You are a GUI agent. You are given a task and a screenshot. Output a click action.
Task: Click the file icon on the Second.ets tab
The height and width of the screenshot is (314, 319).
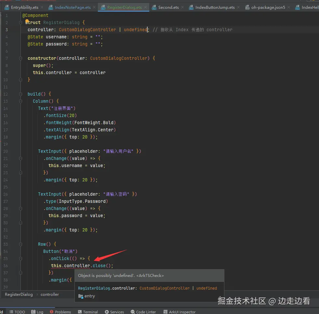(154, 8)
